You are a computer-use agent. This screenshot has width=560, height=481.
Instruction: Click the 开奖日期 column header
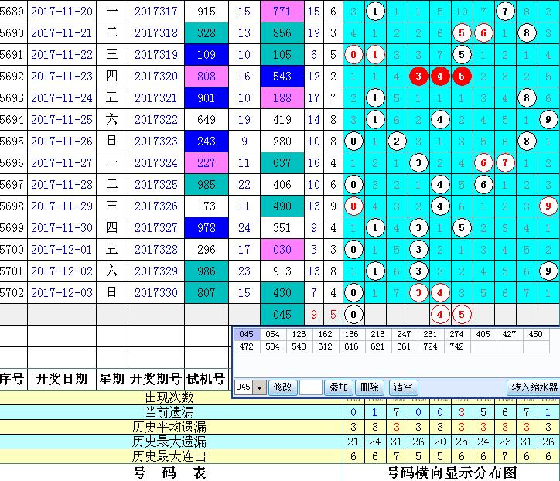click(62, 379)
